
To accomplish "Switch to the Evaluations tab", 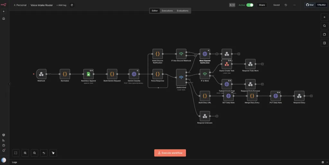I will point(182,11).
